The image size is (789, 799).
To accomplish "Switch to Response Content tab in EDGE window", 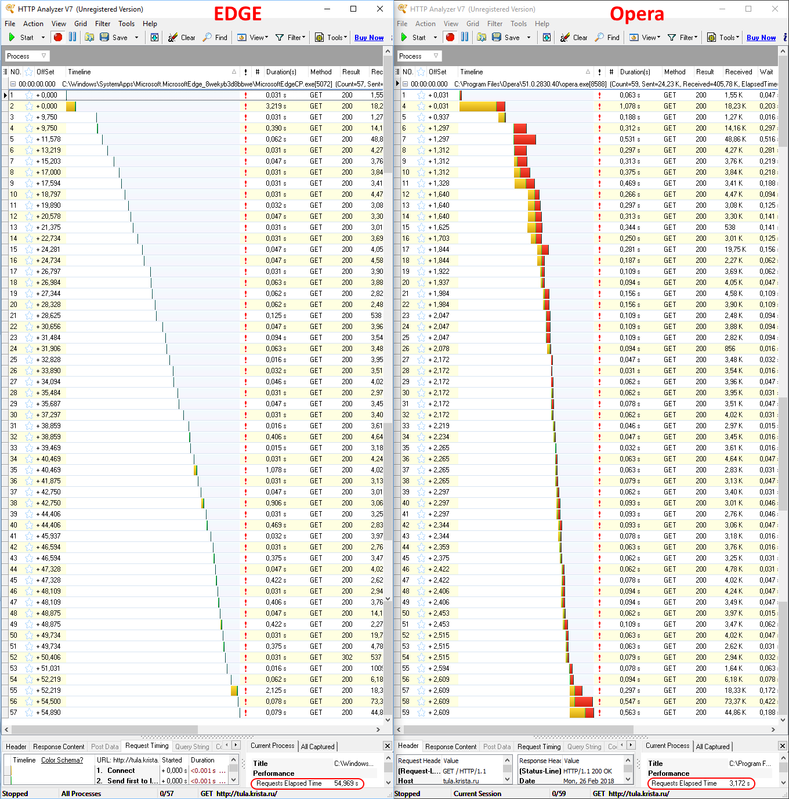I will point(59,747).
